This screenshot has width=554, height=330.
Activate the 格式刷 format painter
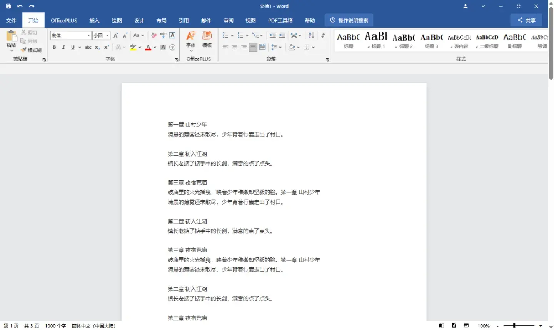pyautogui.click(x=31, y=50)
